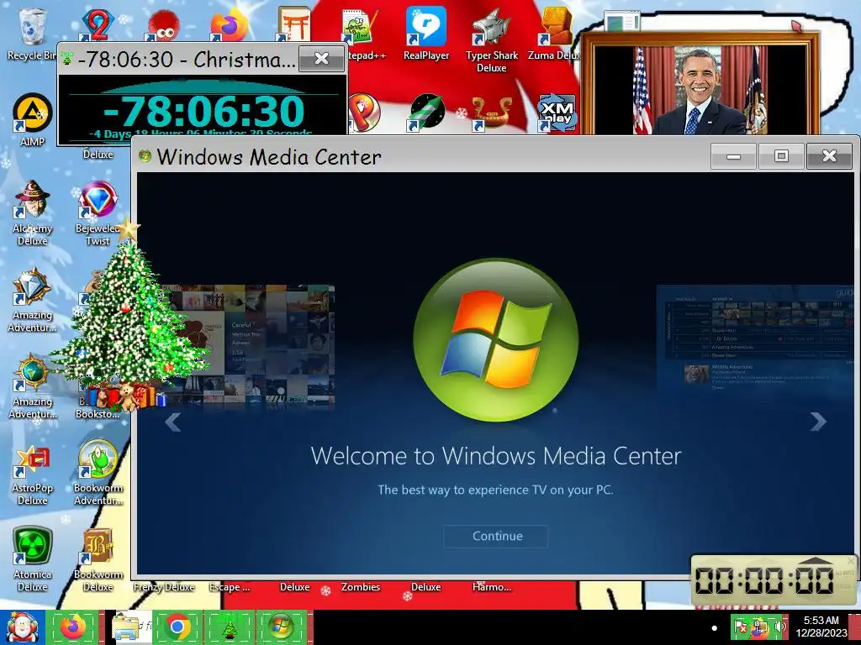Viewport: 861px width, 645px height.
Task: Open the Firefox desktop shortcut
Action: (229, 25)
